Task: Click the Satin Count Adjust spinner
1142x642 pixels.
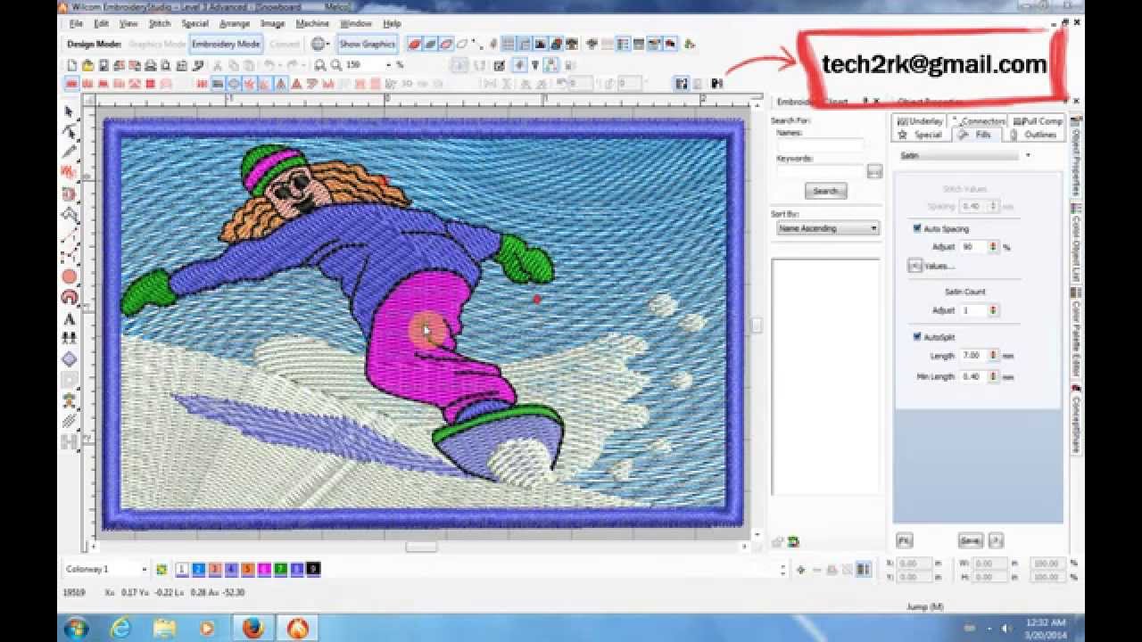Action: (x=993, y=310)
